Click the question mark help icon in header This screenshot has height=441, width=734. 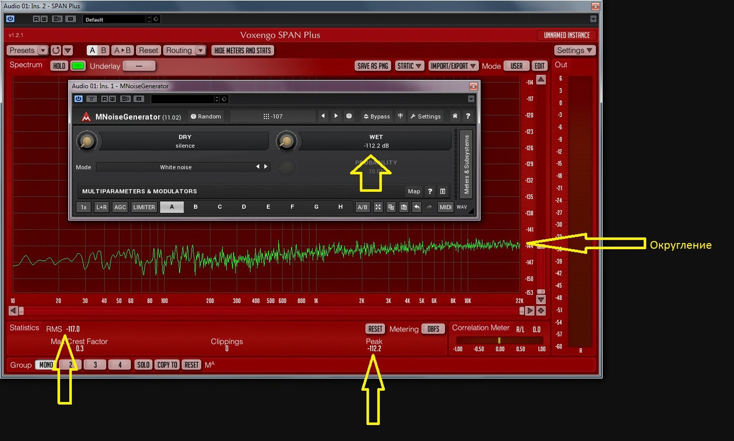coord(468,116)
